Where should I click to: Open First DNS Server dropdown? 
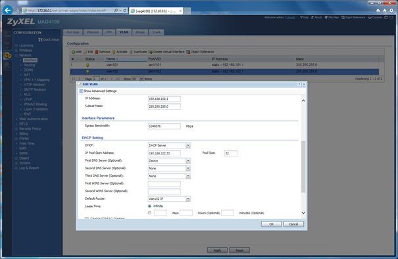pyautogui.click(x=188, y=161)
